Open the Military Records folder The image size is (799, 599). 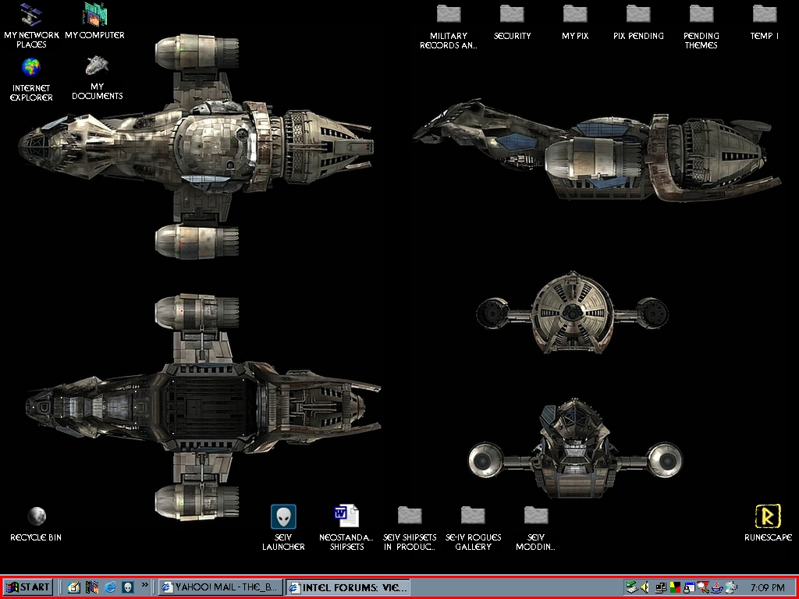449,14
